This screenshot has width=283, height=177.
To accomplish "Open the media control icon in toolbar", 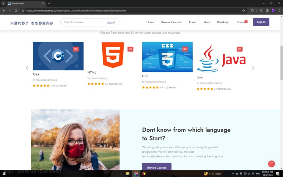I will pyautogui.click(x=261, y=11).
